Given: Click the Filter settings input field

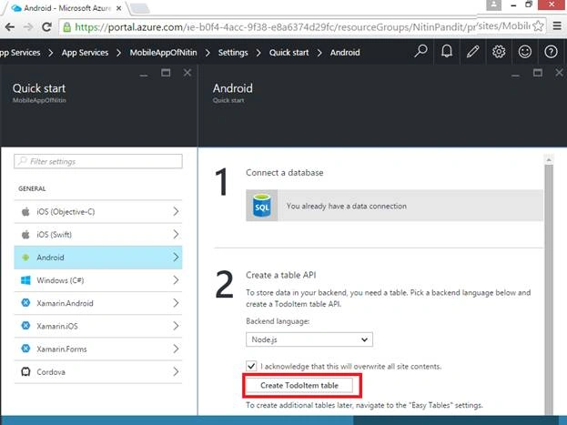Looking at the screenshot, I should point(98,161).
